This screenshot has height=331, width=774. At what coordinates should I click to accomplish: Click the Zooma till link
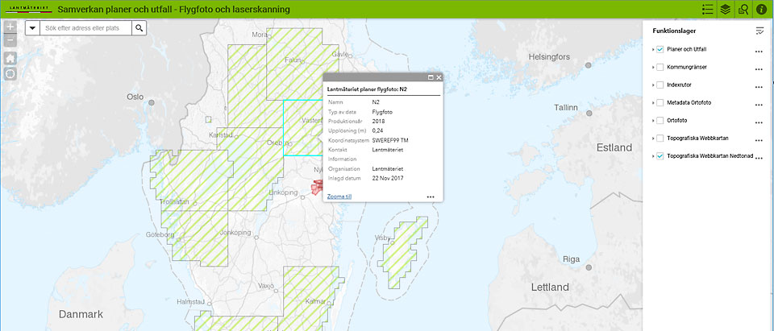coord(339,197)
